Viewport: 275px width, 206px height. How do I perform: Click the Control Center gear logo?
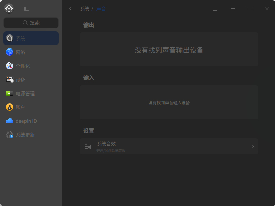[9, 9]
